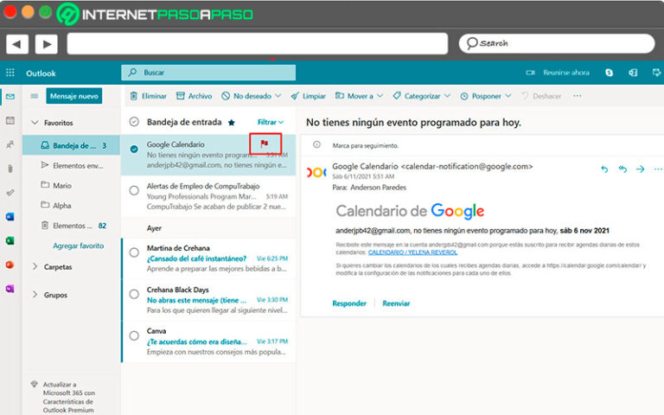Click Archivo in the toolbar
This screenshot has height=415, width=664.
pos(194,96)
